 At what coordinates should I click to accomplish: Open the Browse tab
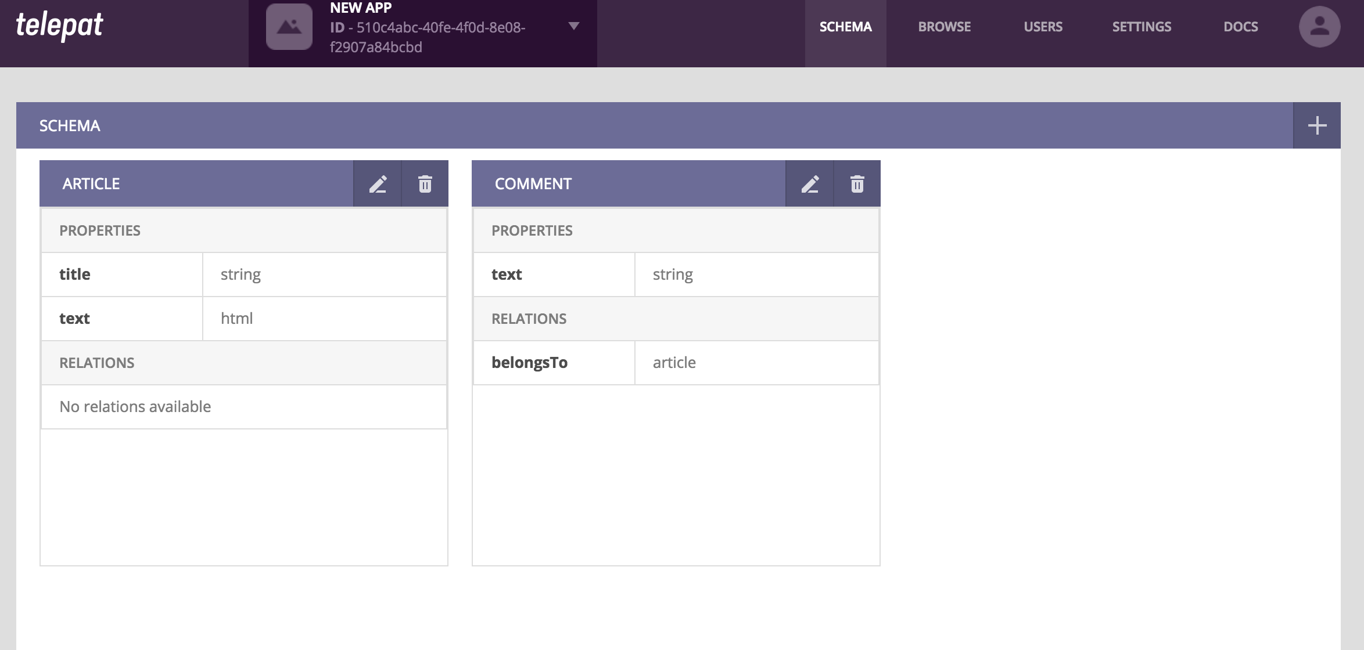(x=944, y=27)
